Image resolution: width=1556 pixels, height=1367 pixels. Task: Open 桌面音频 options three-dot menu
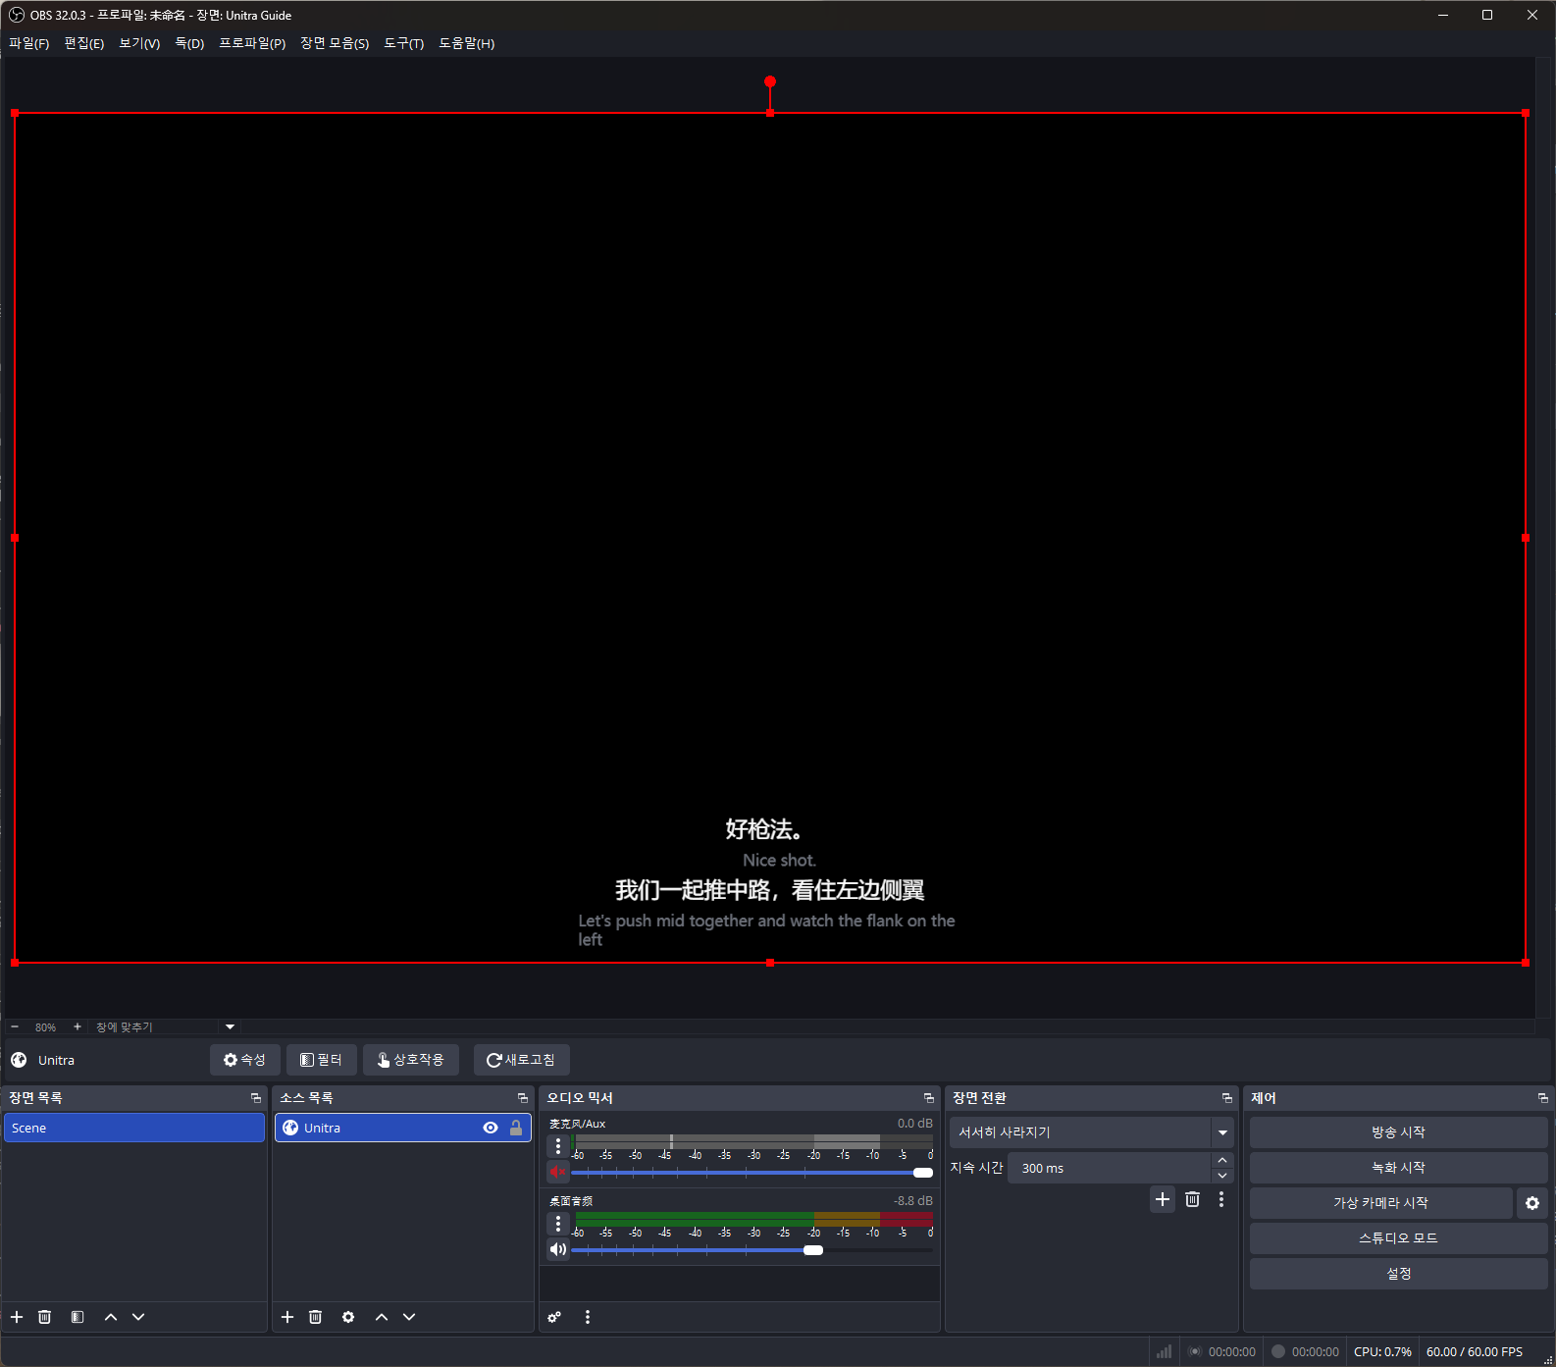pos(558,1223)
